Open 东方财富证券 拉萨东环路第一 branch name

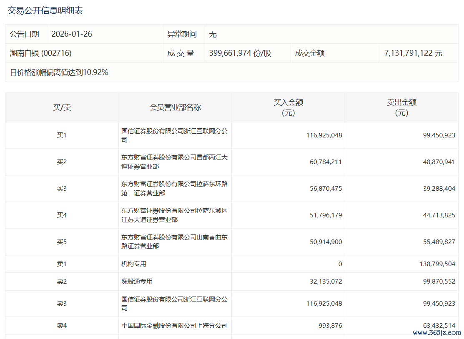click(174, 189)
